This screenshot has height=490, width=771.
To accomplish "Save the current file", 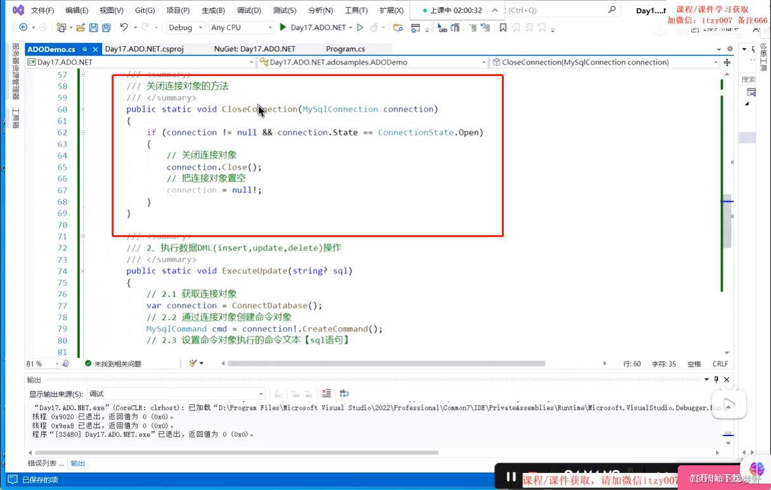I will point(93,27).
